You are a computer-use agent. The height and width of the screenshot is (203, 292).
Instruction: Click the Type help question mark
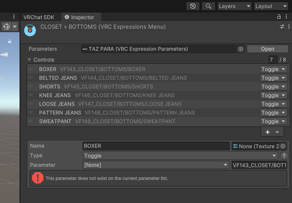[284, 156]
